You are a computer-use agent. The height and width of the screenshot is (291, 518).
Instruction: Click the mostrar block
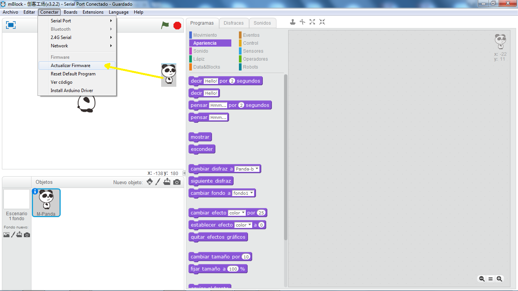pos(200,137)
